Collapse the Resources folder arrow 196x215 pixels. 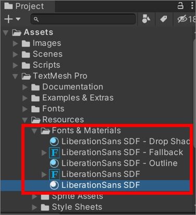pyautogui.click(x=25, y=120)
